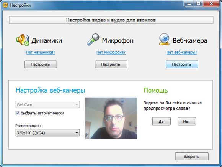222x167 pixels.
Task: Answer Да to the preview question
Action: 162,121
